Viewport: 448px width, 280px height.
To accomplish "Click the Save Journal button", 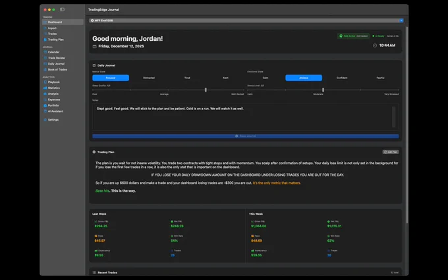I will click(x=246, y=136).
